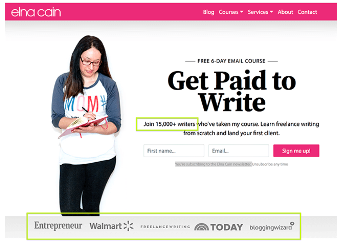The image size is (345, 244).
Task: Click the Entrepreneur logo
Action: [x=58, y=226]
